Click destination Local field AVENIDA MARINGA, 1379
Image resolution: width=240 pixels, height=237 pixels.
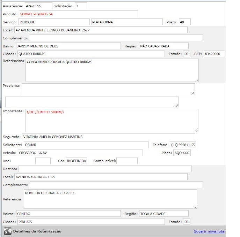[101, 177]
